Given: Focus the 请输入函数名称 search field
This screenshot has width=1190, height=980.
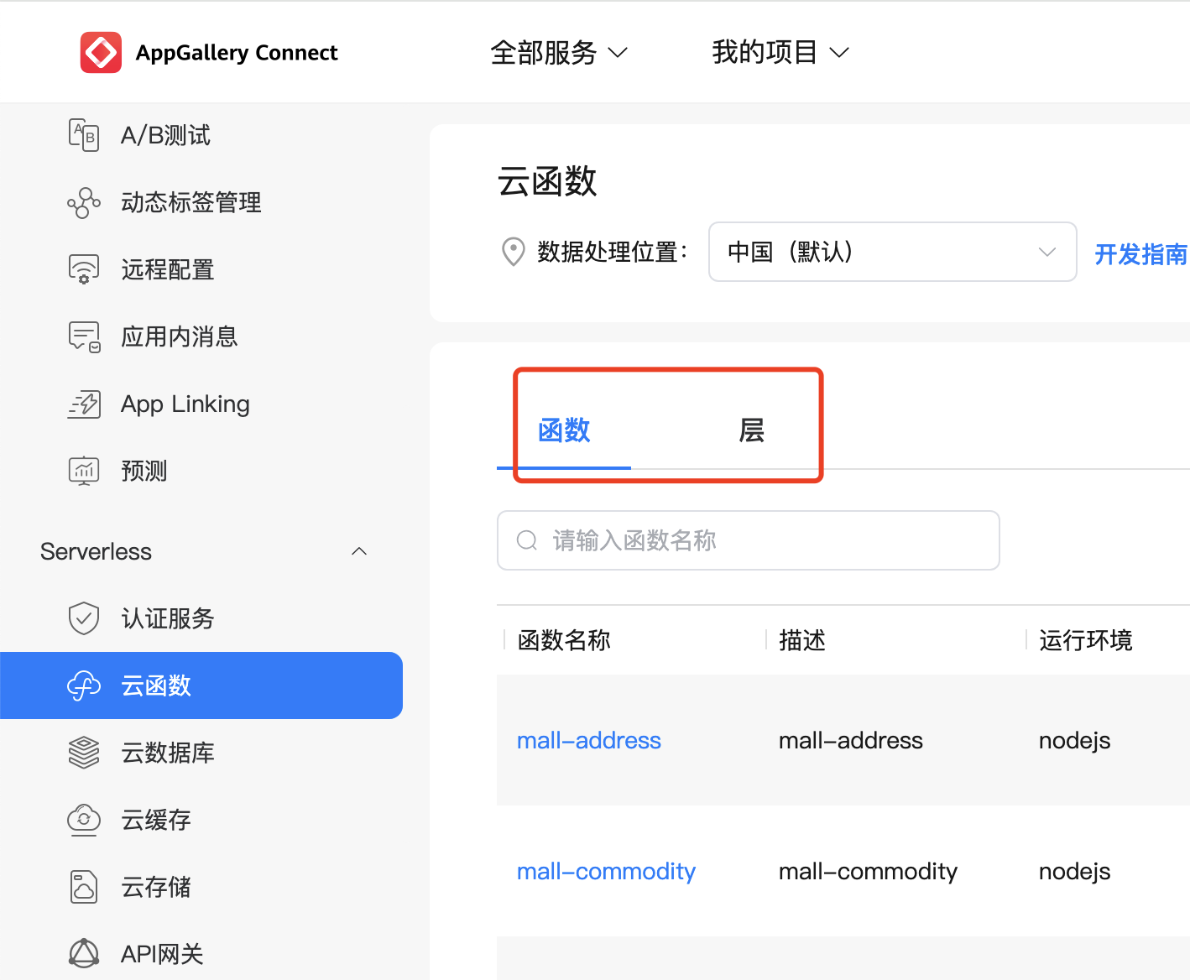Looking at the screenshot, I should coord(749,540).
